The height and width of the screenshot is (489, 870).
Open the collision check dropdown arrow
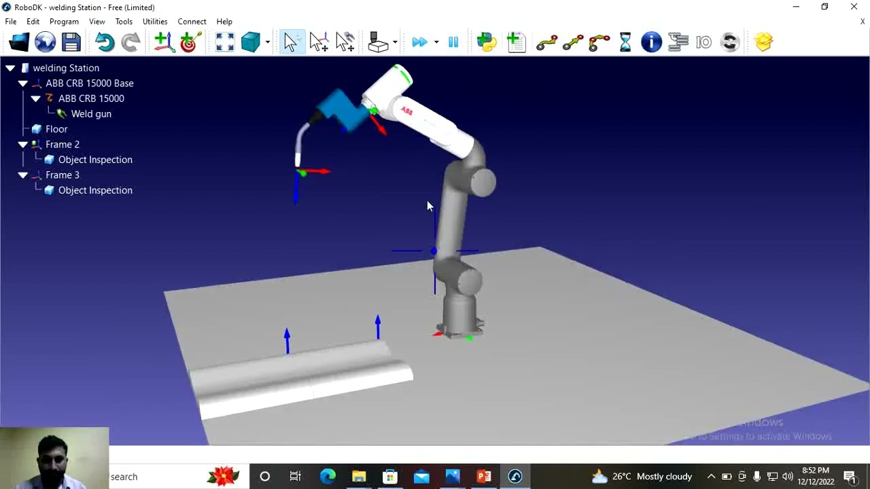pos(395,42)
